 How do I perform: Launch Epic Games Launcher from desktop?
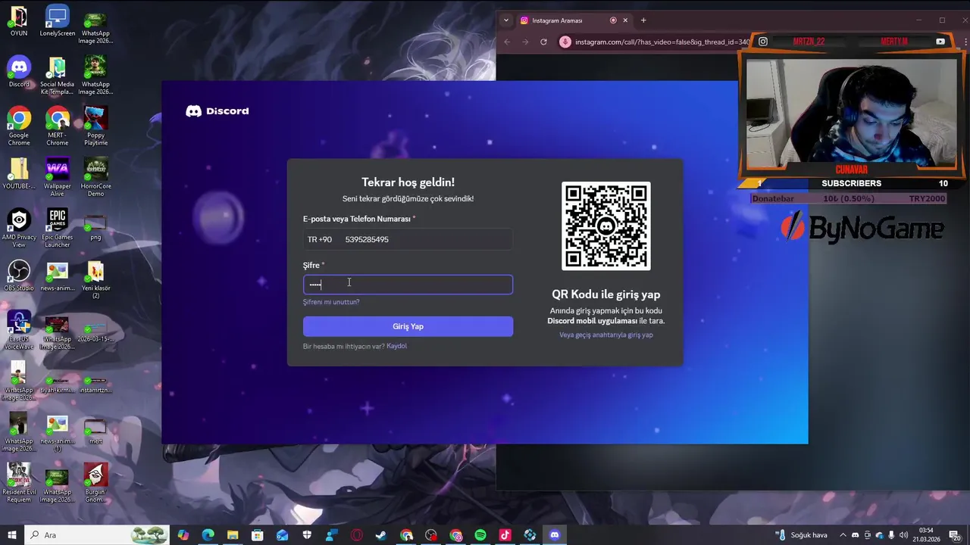[58, 229]
